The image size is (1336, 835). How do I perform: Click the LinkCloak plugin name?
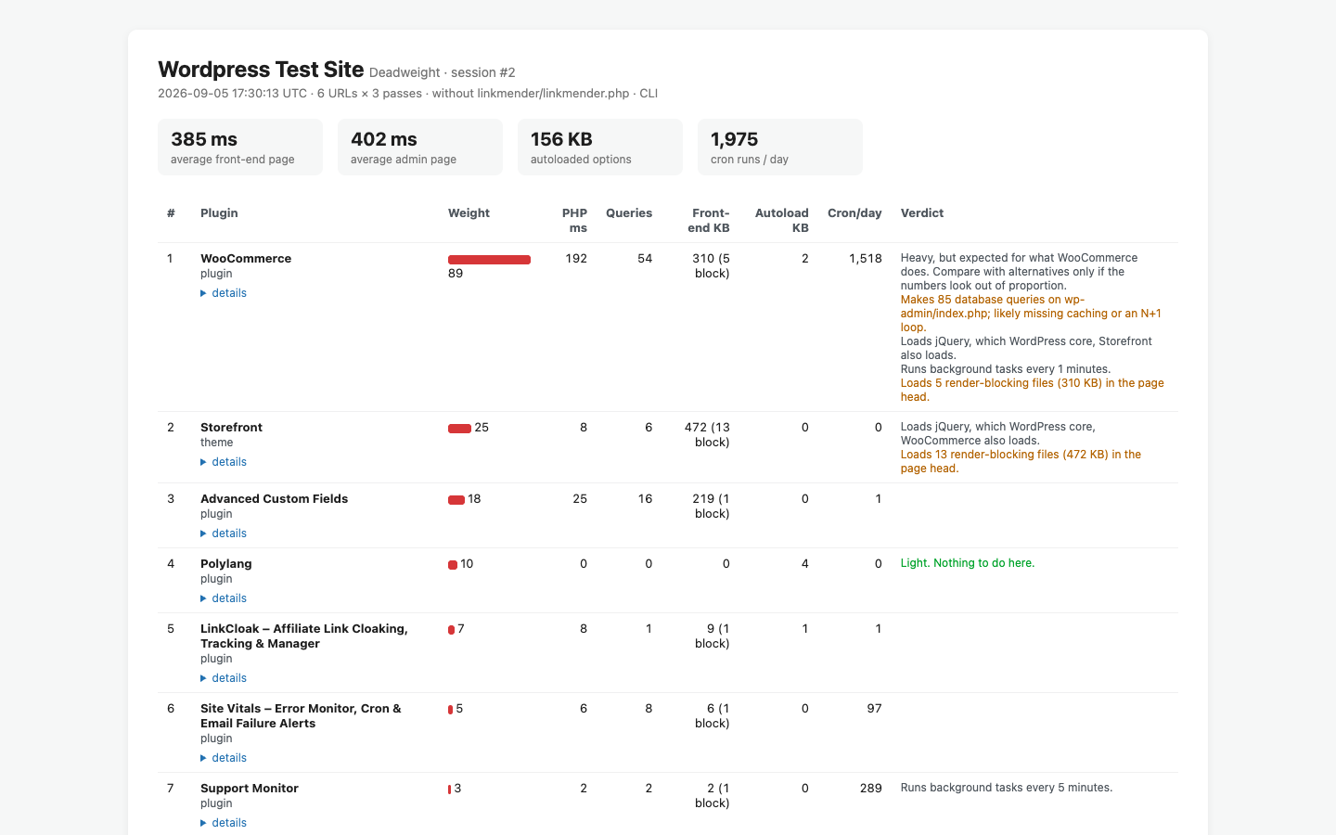coord(304,636)
